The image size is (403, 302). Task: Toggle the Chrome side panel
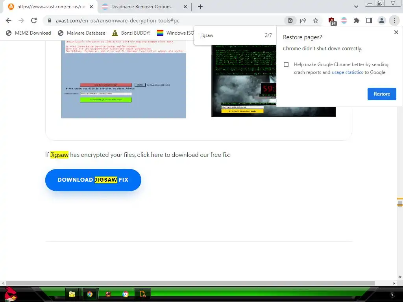pyautogui.click(x=369, y=20)
